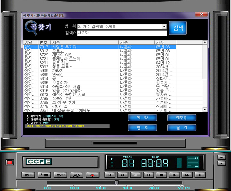This screenshot has width=231, height=191.
Task: Click the red diamond record button
Action: [93, 175]
